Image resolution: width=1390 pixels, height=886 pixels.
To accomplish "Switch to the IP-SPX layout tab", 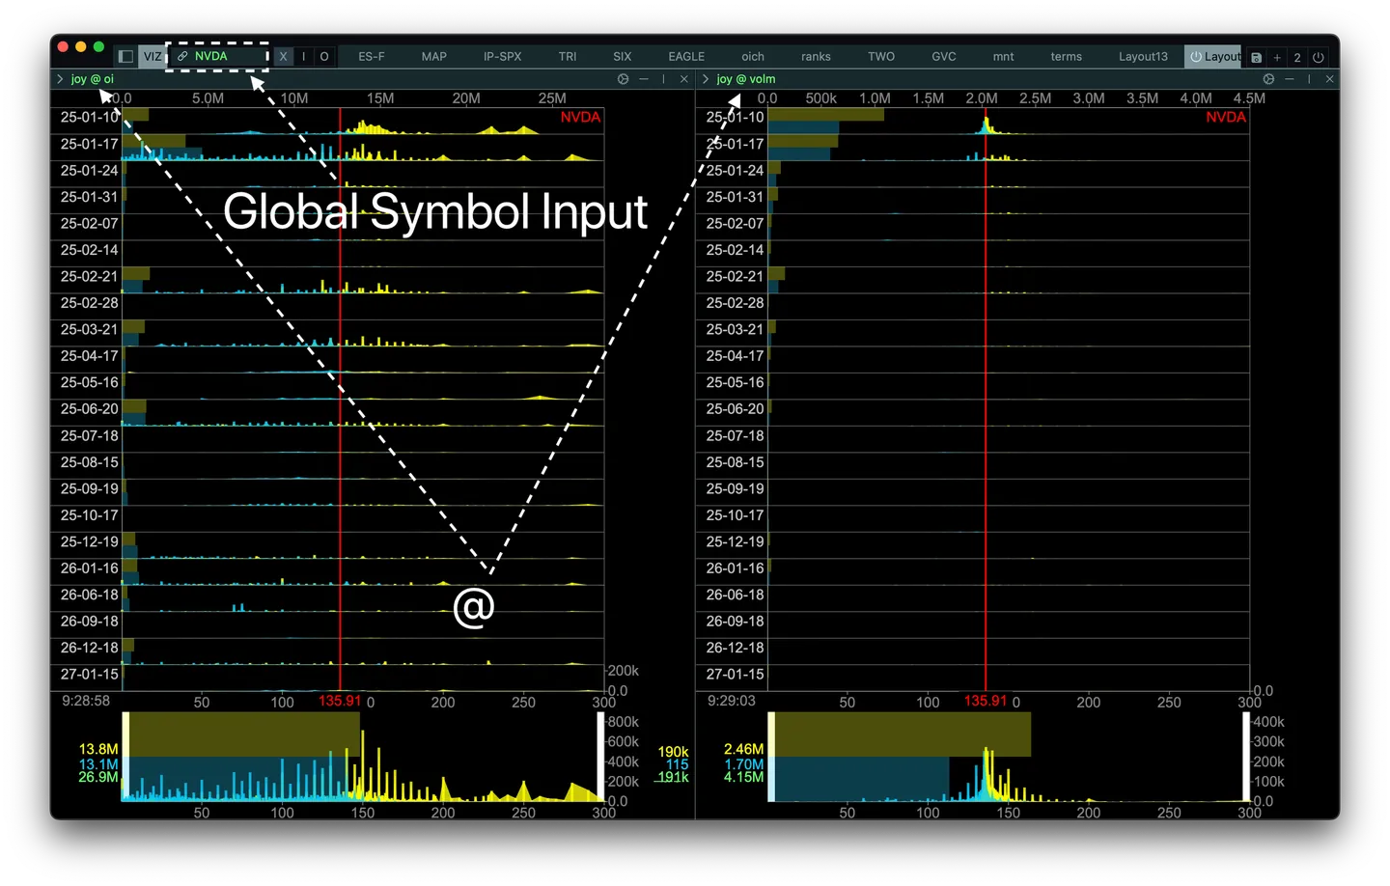I will [x=502, y=57].
